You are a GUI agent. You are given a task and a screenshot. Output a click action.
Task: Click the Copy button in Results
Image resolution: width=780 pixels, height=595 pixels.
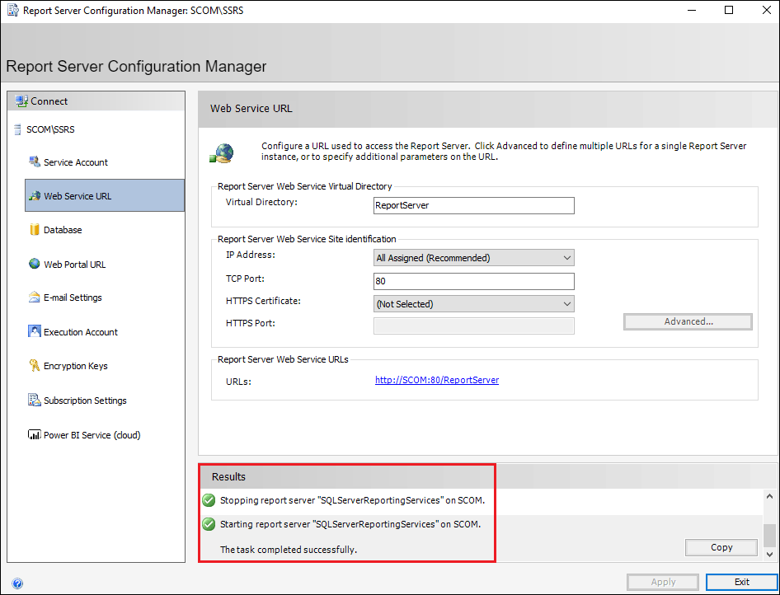tap(721, 547)
